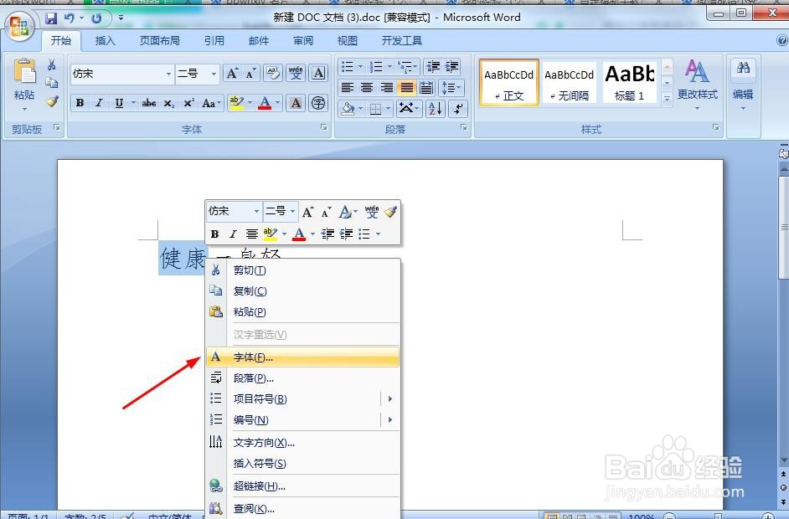Toggle italic formatting on the mini toolbar
The width and height of the screenshot is (789, 519).
233,234
